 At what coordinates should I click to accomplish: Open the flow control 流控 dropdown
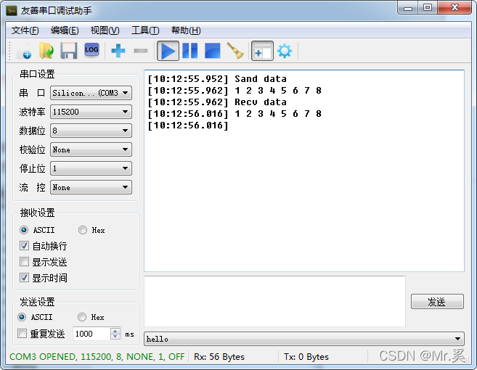click(91, 187)
